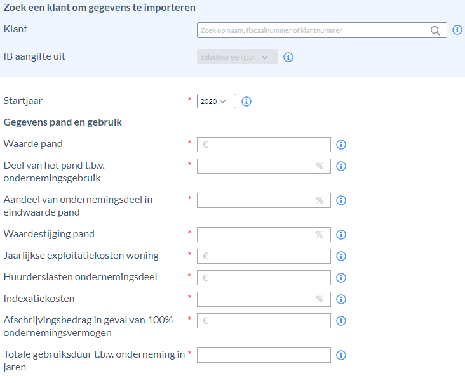Show info for Totale gebruiksduur field
Image resolution: width=465 pixels, height=383 pixels.
[x=341, y=355]
